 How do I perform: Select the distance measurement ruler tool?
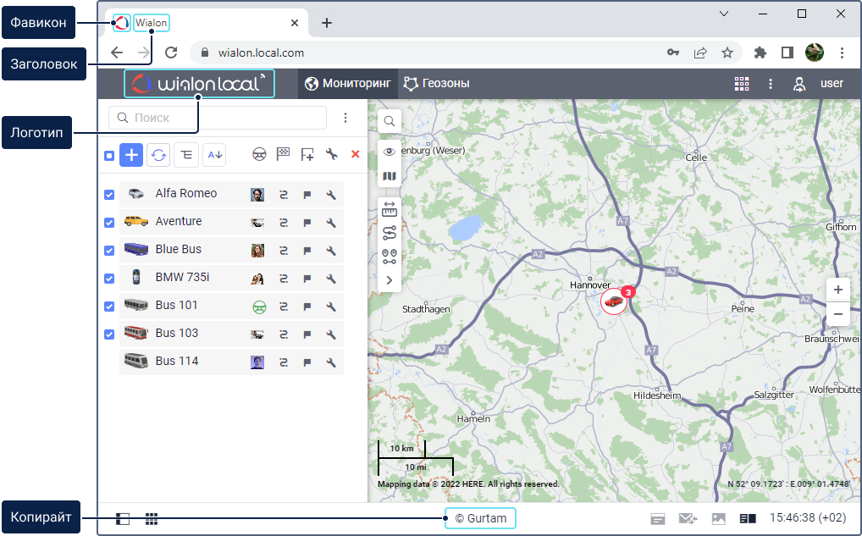click(x=390, y=208)
